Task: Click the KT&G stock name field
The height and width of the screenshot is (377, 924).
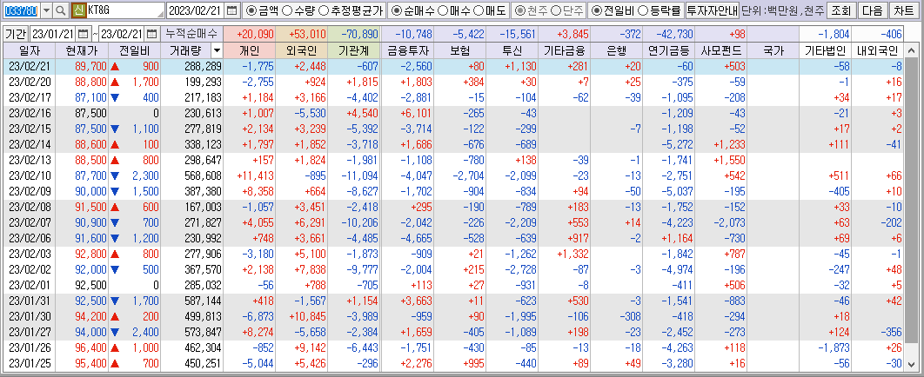Action: [x=125, y=10]
